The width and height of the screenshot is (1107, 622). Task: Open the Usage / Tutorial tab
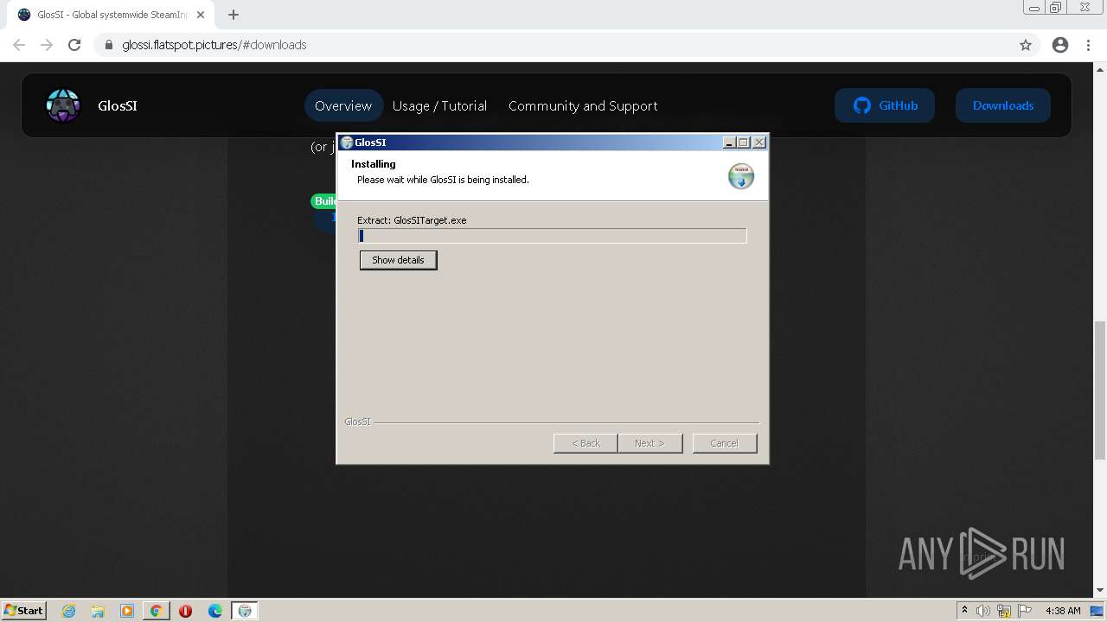point(439,105)
